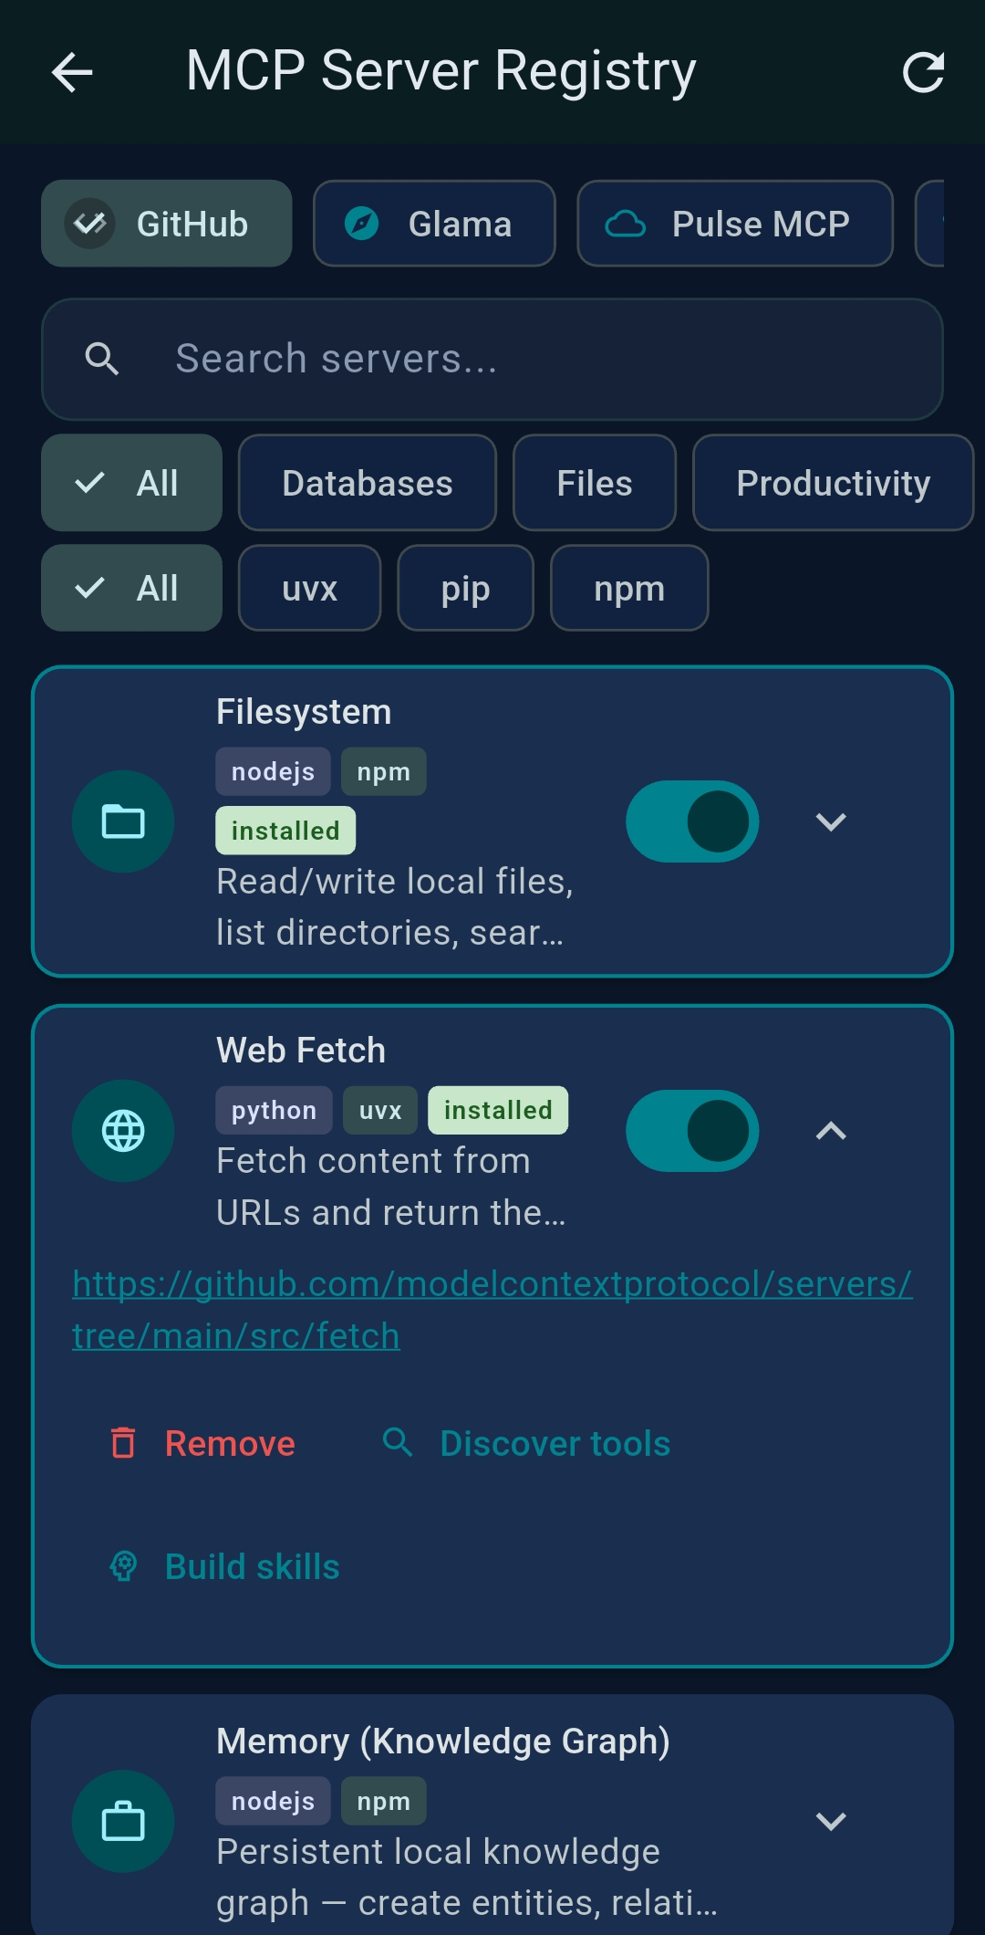The image size is (985, 1935).
Task: Click the Memory card nodejs tag
Action: [x=273, y=1801]
